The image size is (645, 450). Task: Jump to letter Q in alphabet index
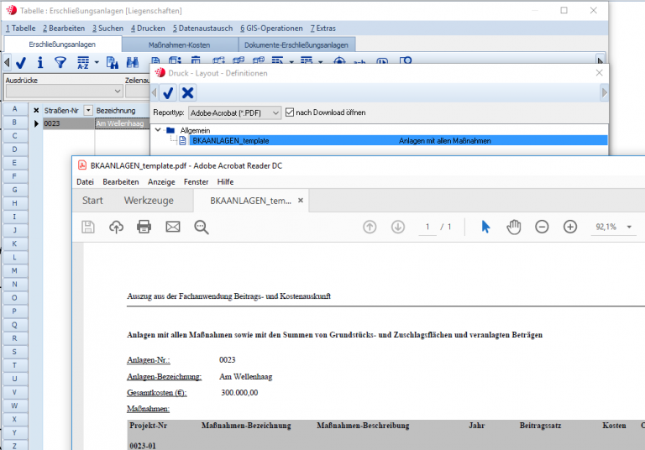[x=15, y=325]
